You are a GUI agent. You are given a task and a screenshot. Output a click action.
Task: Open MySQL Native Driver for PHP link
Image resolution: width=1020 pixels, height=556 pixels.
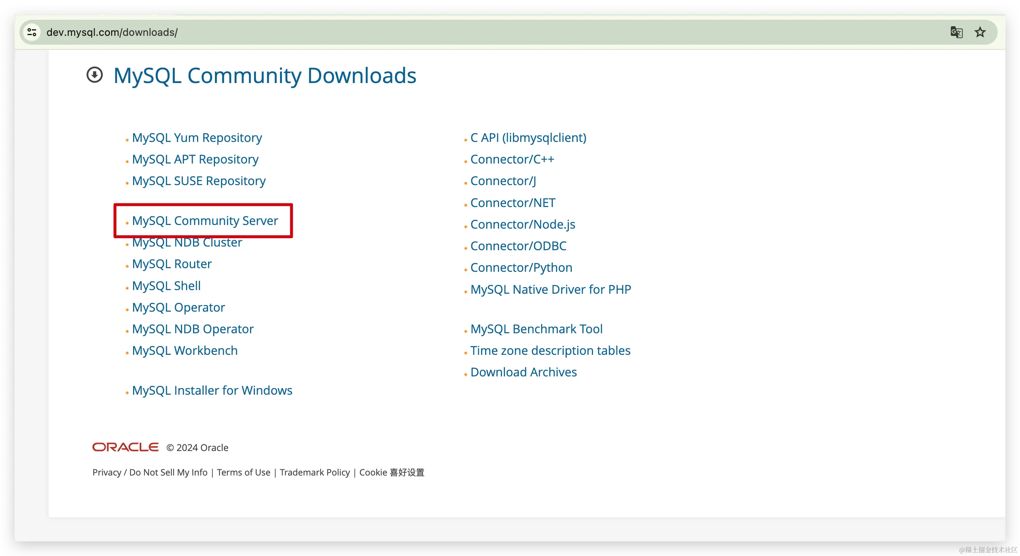click(x=551, y=289)
